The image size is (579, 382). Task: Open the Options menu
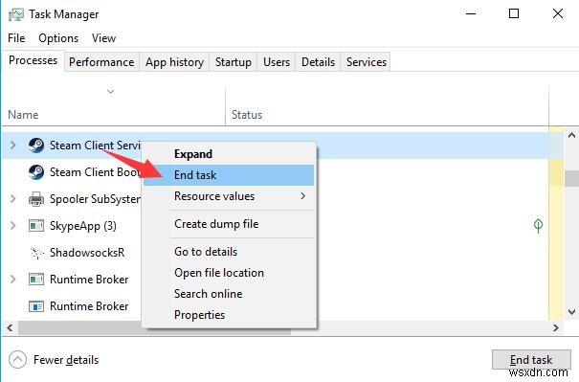pos(58,38)
